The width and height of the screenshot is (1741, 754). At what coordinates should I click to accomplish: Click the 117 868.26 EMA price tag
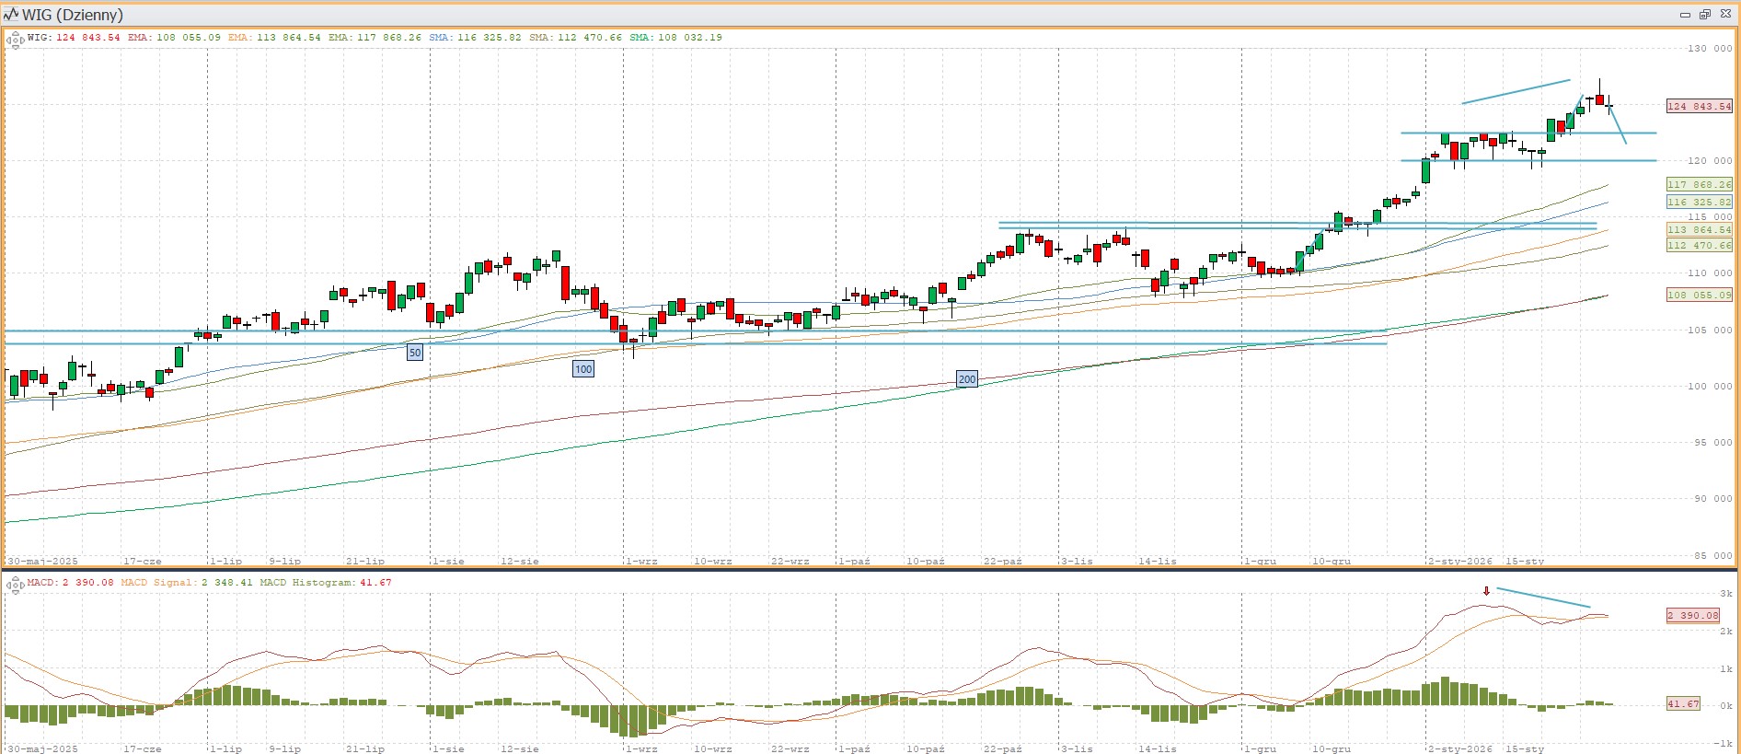pyautogui.click(x=1699, y=185)
